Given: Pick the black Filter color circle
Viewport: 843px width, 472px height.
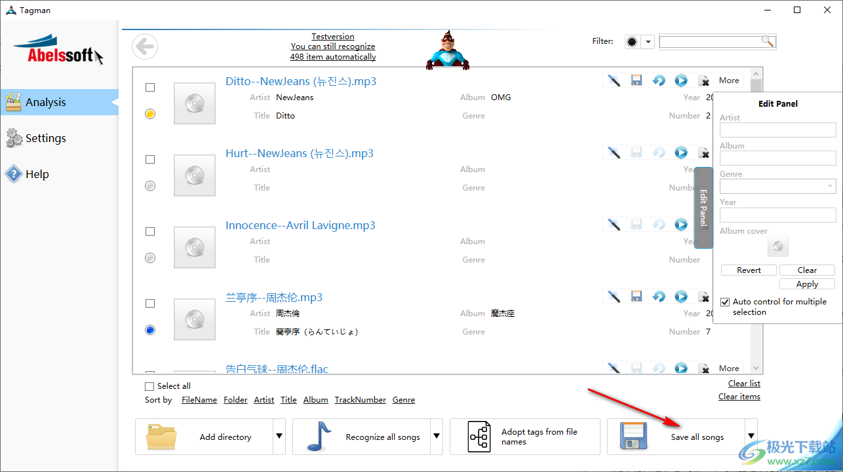Looking at the screenshot, I should click(632, 42).
